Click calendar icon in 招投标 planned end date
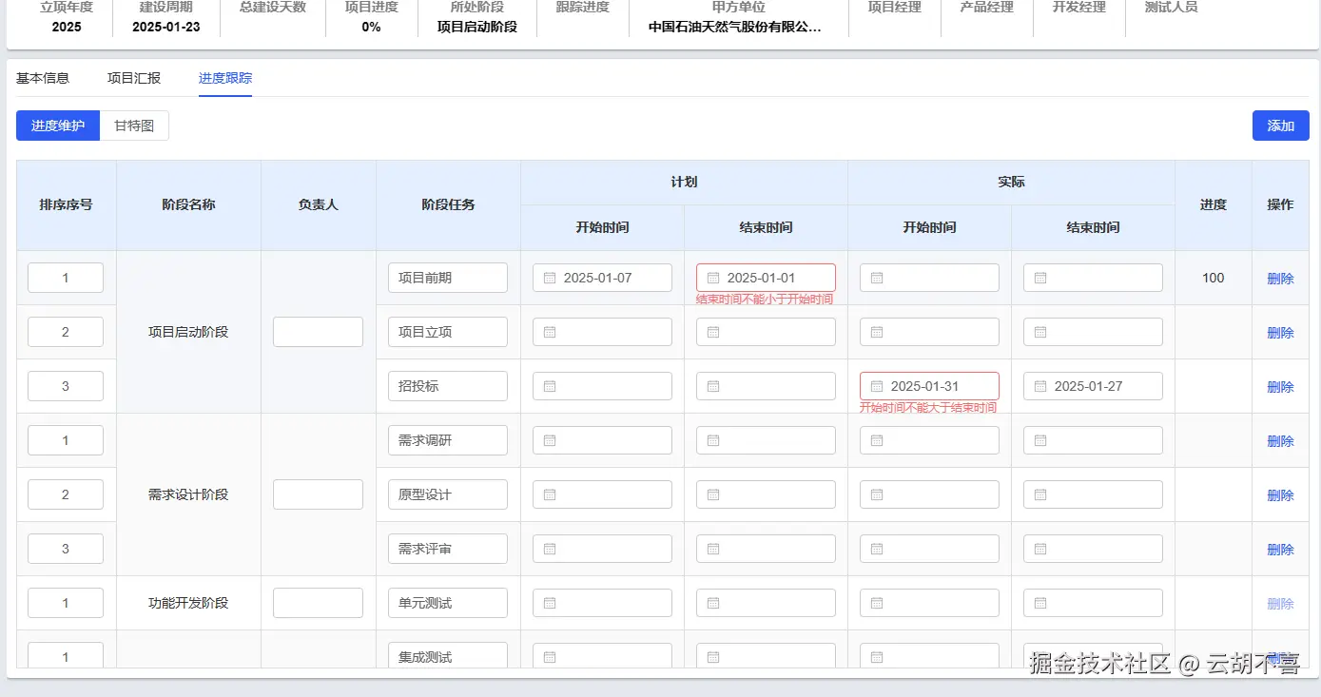This screenshot has width=1321, height=697. click(x=713, y=386)
